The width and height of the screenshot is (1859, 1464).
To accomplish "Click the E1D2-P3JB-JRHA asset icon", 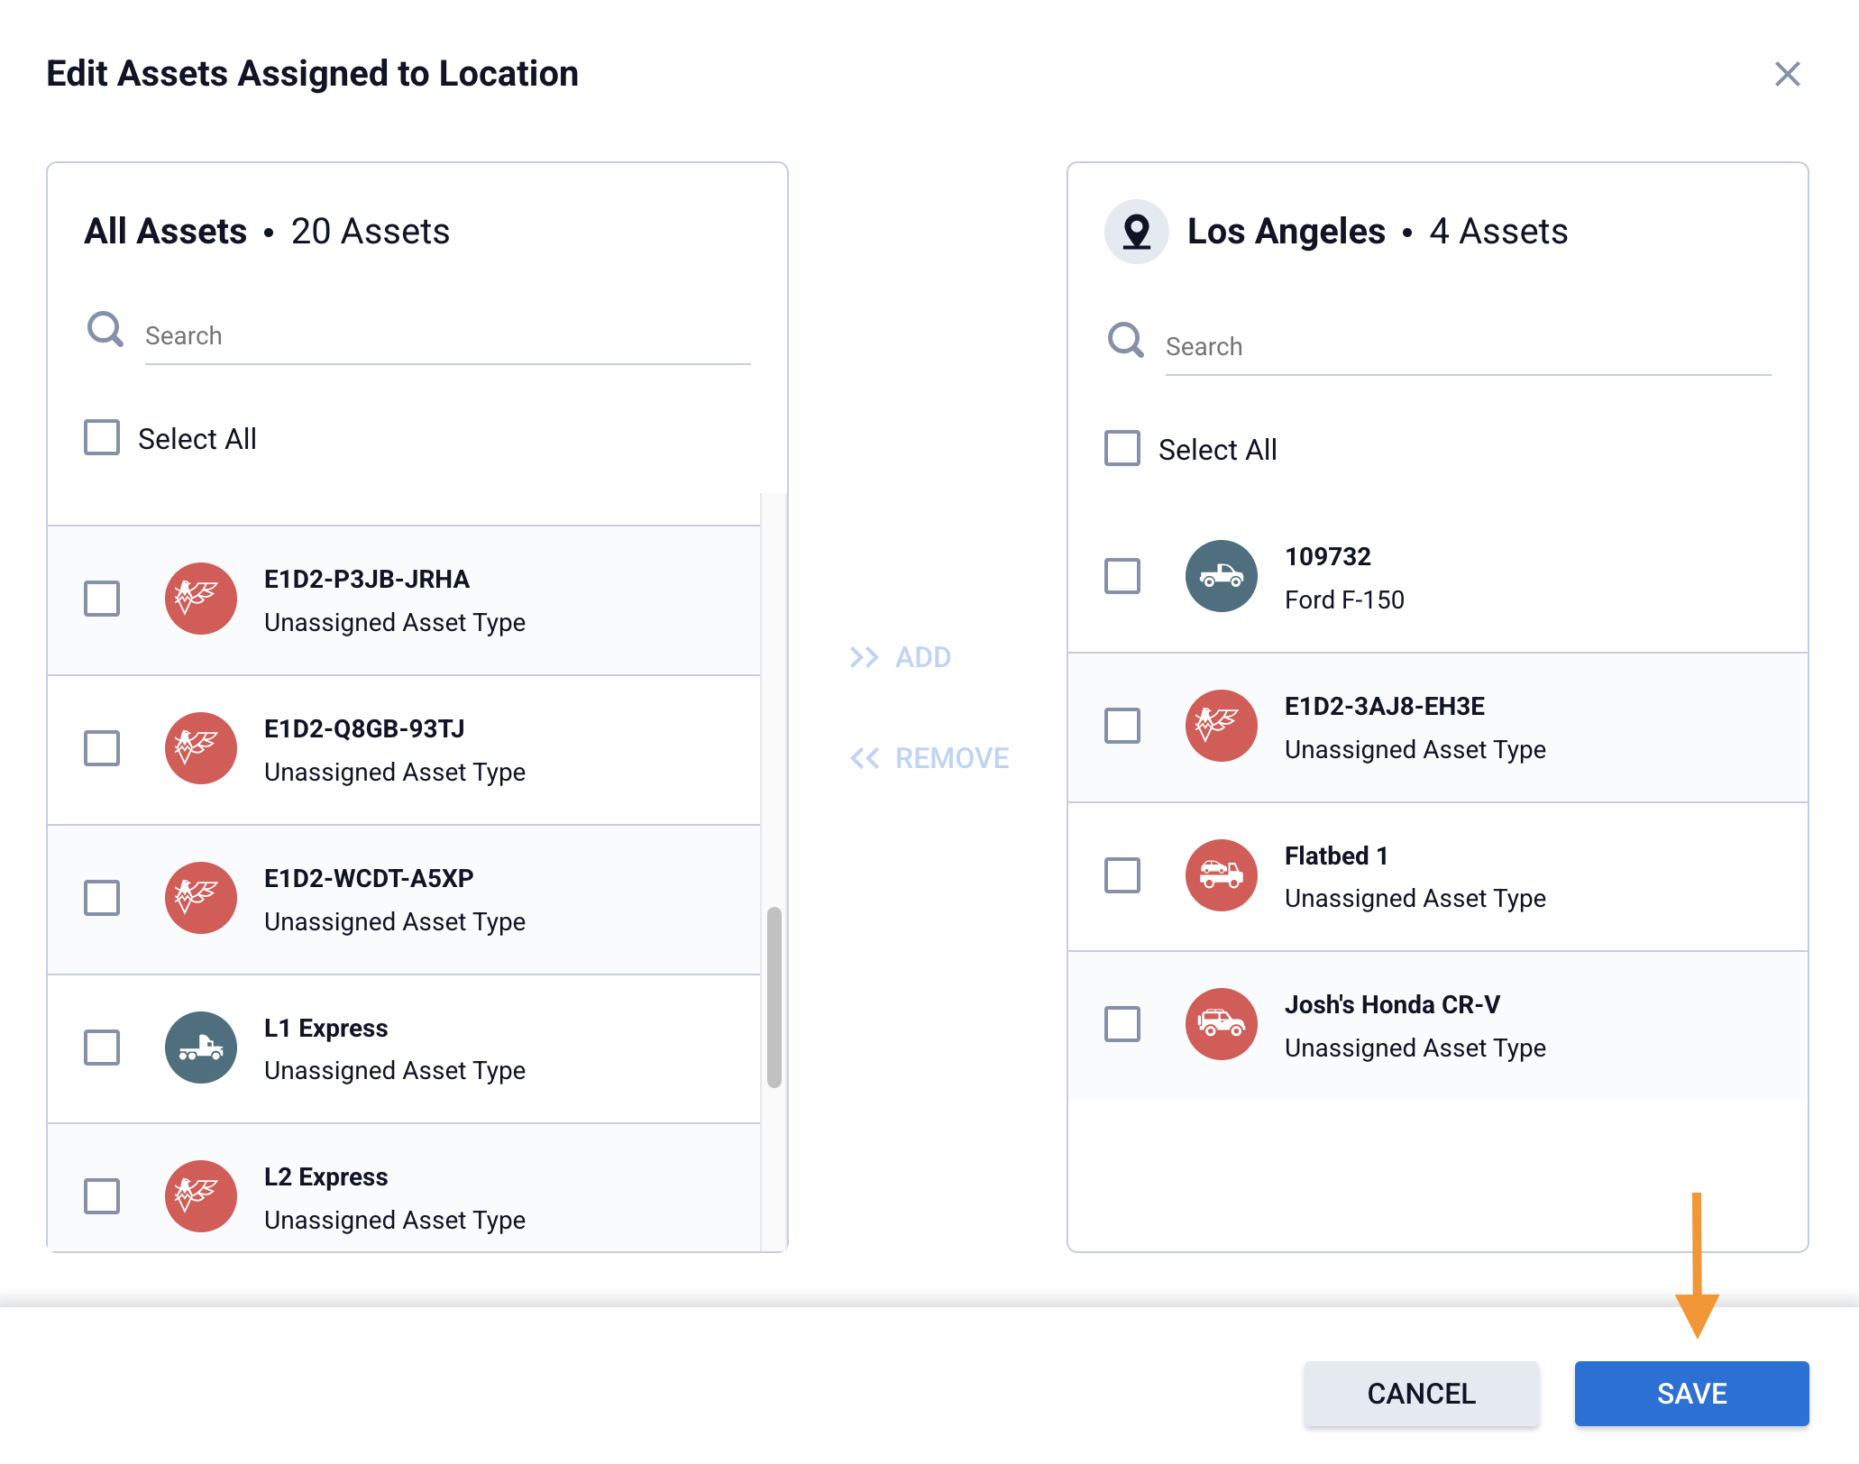I will (x=200, y=599).
